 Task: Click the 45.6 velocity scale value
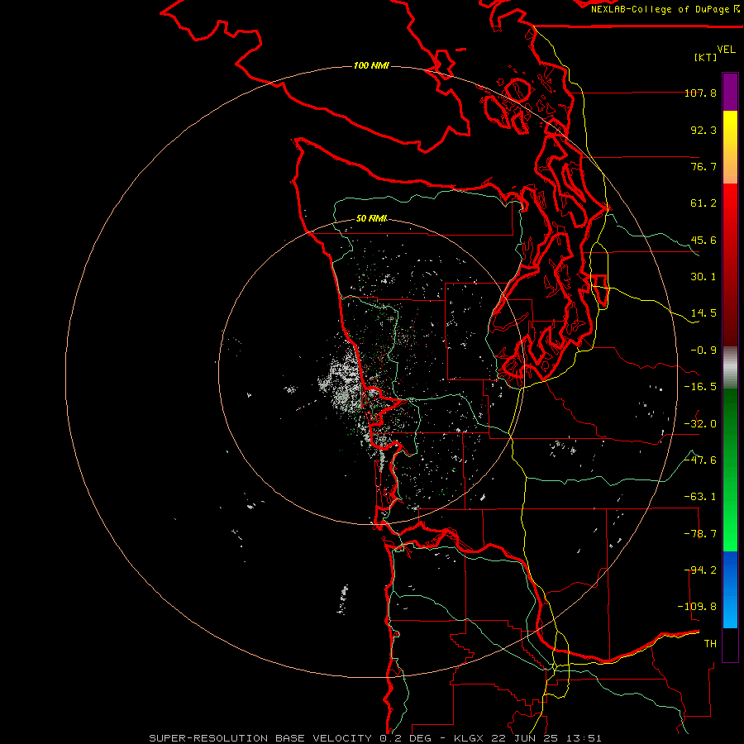point(703,240)
